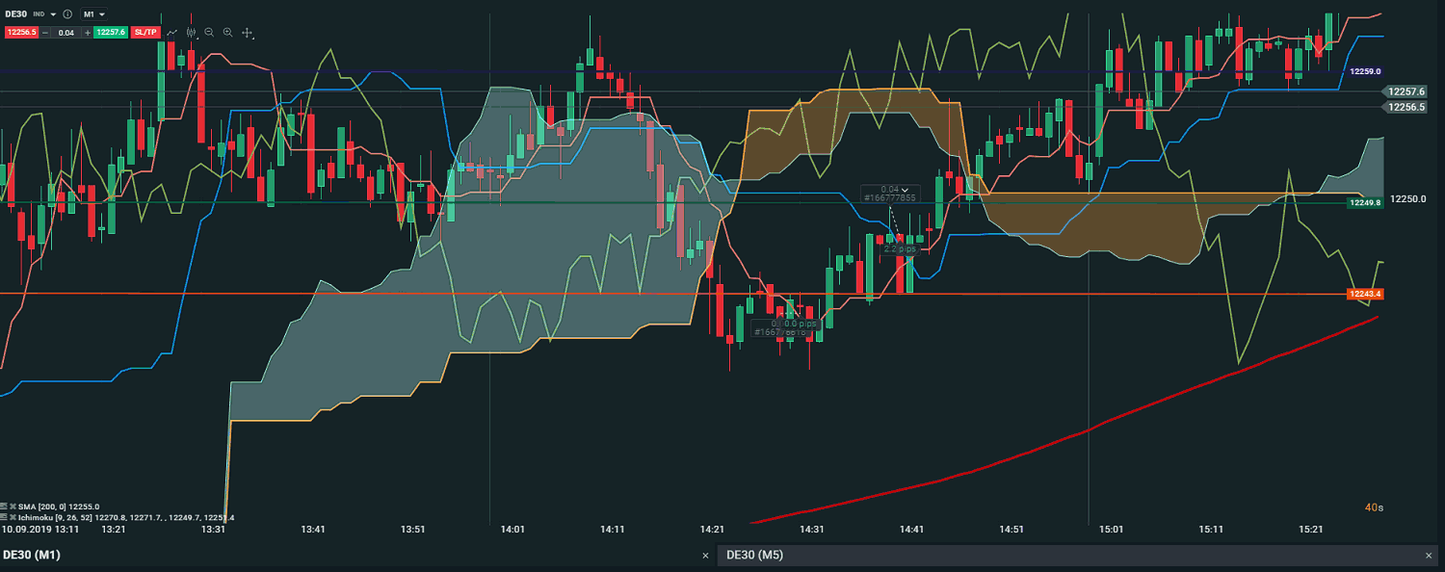Image resolution: width=1445 pixels, height=572 pixels.
Task: Decrease volume with the minus button
Action: pos(44,33)
